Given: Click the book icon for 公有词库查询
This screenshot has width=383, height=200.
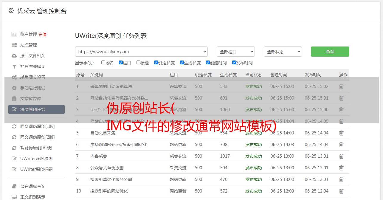Looking at the screenshot, I should coord(14,186).
